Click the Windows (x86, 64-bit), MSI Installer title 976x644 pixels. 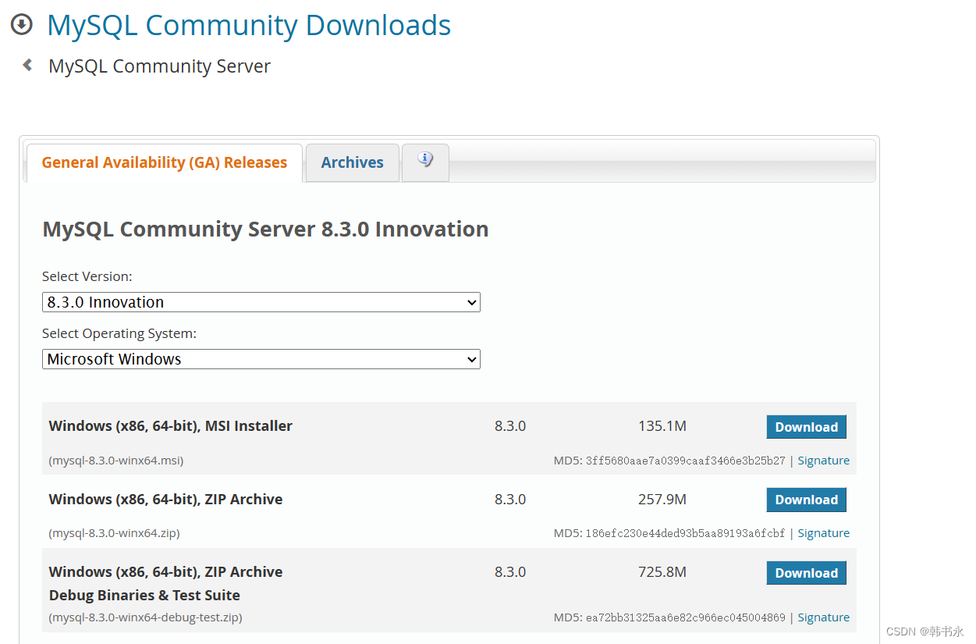(171, 426)
